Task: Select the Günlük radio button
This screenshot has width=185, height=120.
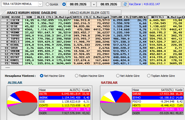Action: 47,4
